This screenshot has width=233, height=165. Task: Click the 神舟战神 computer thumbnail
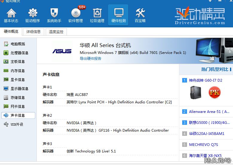pyautogui.click(x=196, y=92)
